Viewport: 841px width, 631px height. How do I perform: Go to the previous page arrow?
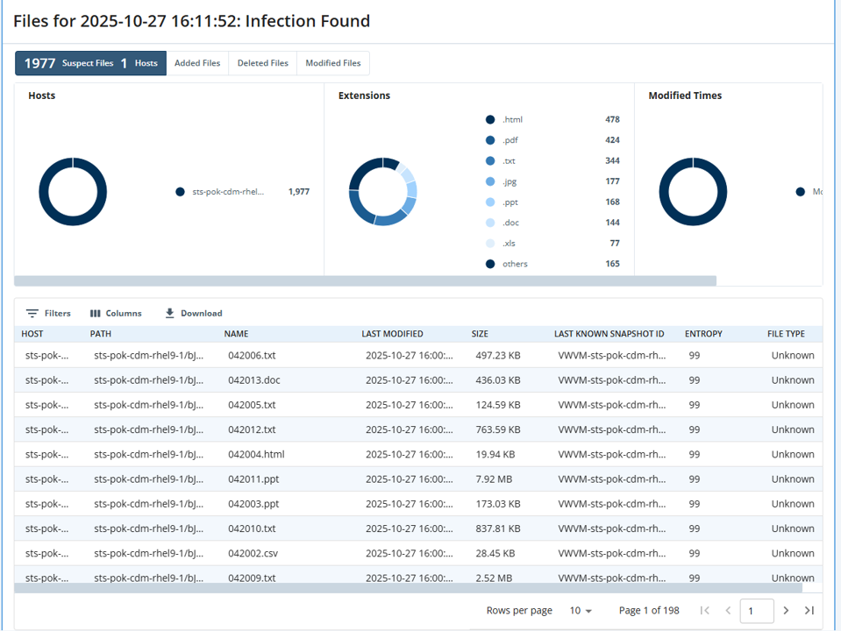tap(728, 611)
